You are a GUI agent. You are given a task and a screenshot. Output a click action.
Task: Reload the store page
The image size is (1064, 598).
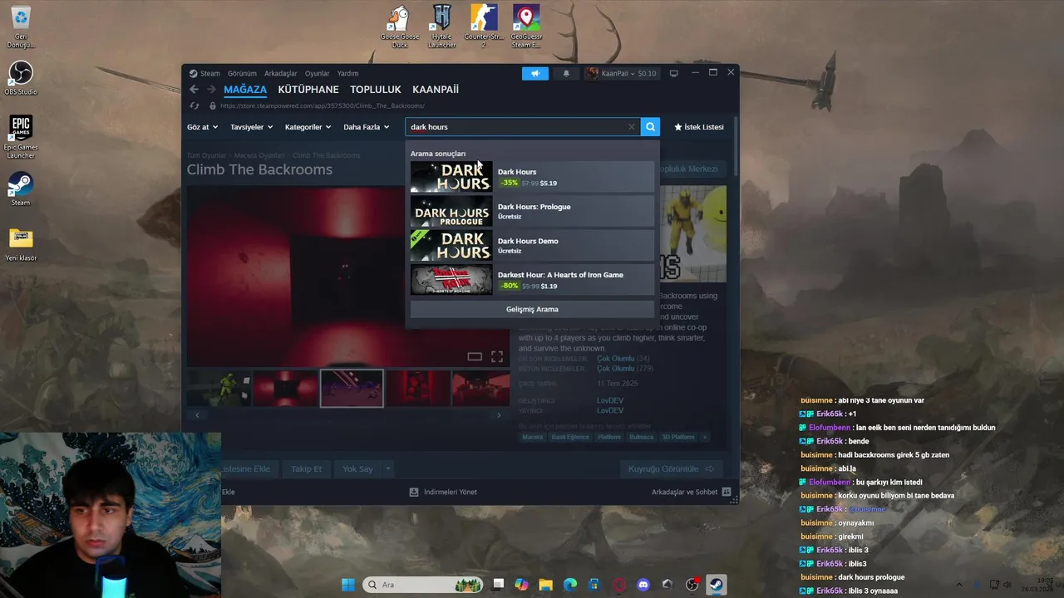pos(195,105)
